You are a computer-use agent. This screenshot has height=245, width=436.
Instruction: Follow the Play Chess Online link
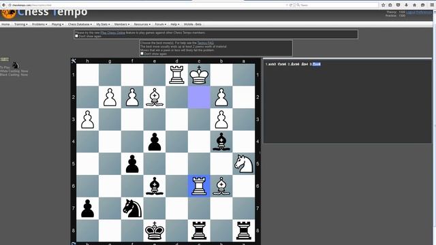pyautogui.click(x=112, y=33)
